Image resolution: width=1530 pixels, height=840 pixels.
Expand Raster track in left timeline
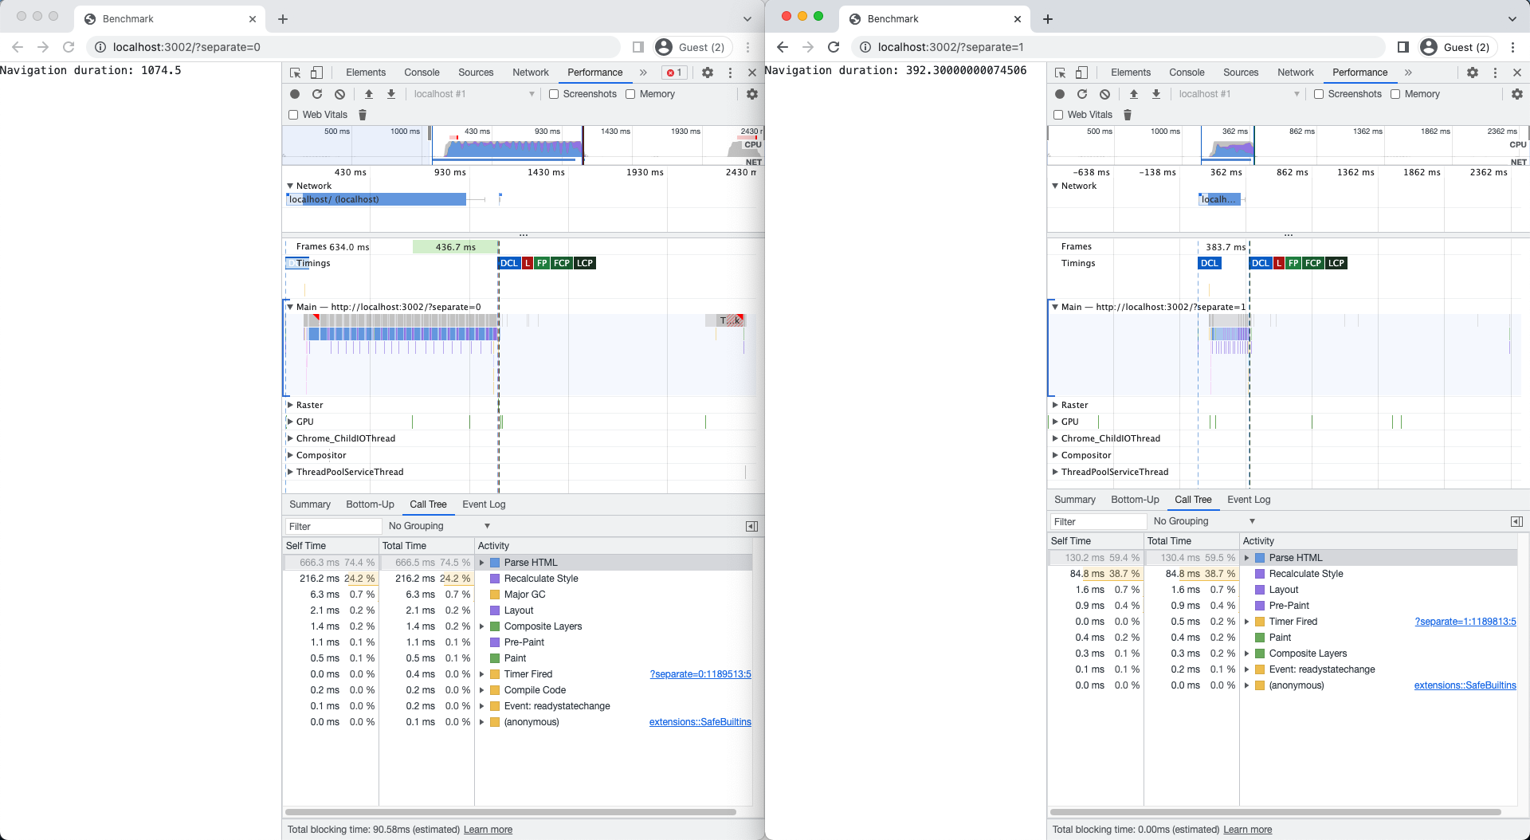(290, 405)
